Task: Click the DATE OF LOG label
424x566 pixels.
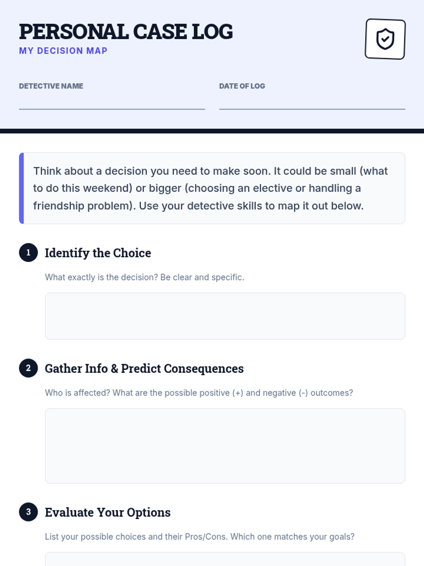Action: pyautogui.click(x=242, y=86)
